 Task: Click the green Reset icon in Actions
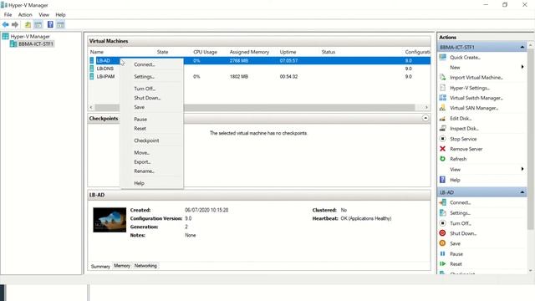[442, 264]
